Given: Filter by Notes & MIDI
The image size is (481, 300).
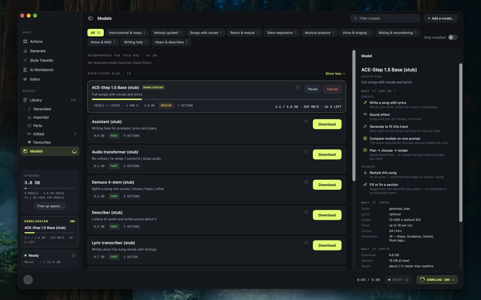Looking at the screenshot, I should click(103, 42).
